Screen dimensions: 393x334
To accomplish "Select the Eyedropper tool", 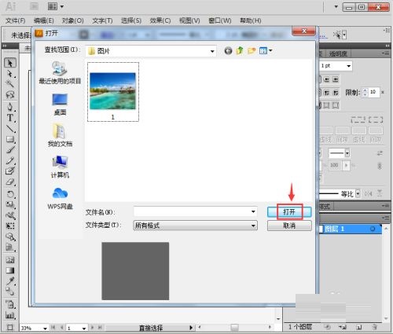I will tap(10, 281).
